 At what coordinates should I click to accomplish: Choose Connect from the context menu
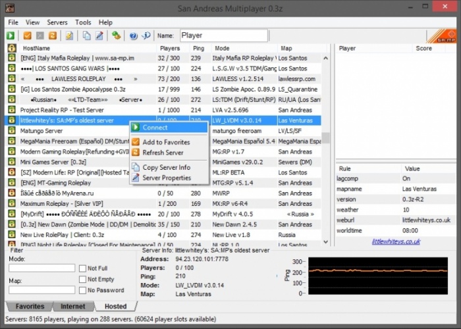click(155, 128)
